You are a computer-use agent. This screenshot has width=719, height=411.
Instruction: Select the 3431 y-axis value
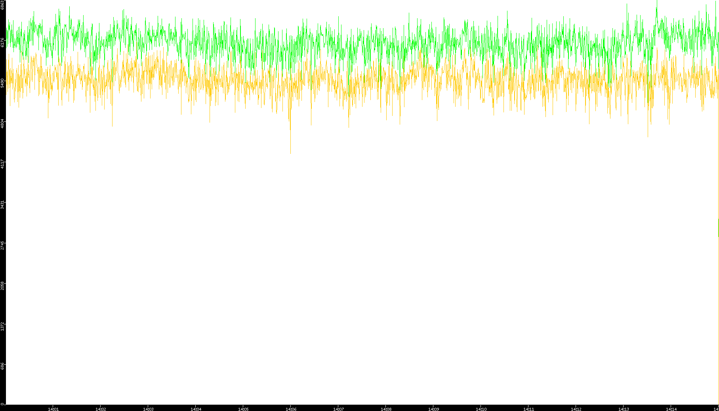pyautogui.click(x=2, y=205)
